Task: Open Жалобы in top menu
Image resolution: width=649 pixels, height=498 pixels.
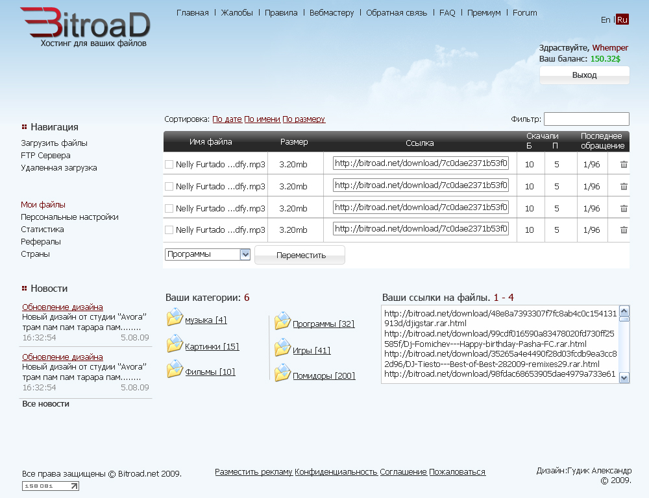Action: [237, 13]
